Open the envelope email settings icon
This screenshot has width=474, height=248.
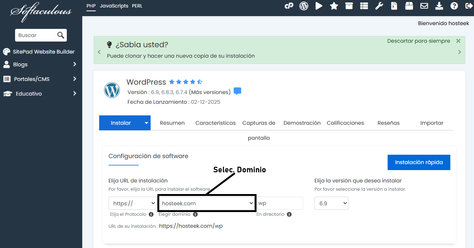pyautogui.click(x=424, y=6)
